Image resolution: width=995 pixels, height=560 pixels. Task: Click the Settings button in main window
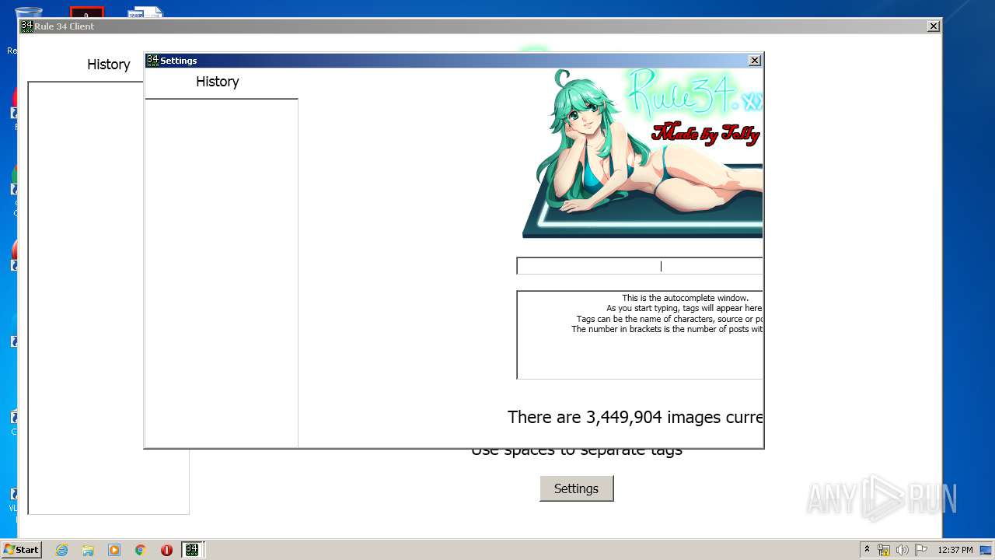click(x=576, y=488)
